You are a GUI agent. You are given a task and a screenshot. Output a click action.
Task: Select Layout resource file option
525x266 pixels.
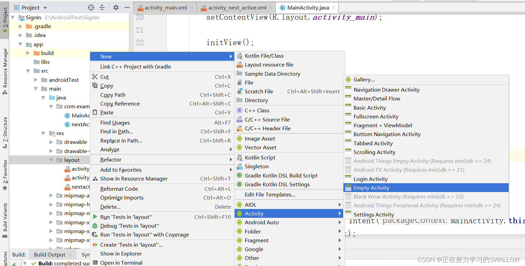pos(290,64)
